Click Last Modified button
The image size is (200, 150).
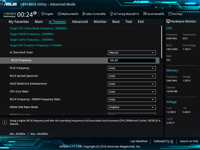139,141
